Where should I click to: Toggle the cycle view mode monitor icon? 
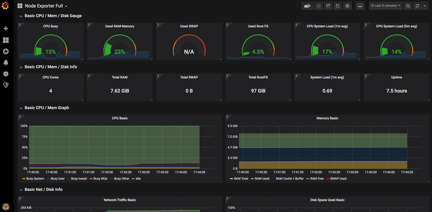(x=360, y=6)
